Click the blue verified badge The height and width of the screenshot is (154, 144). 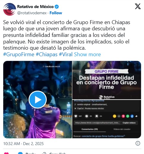[57, 7]
